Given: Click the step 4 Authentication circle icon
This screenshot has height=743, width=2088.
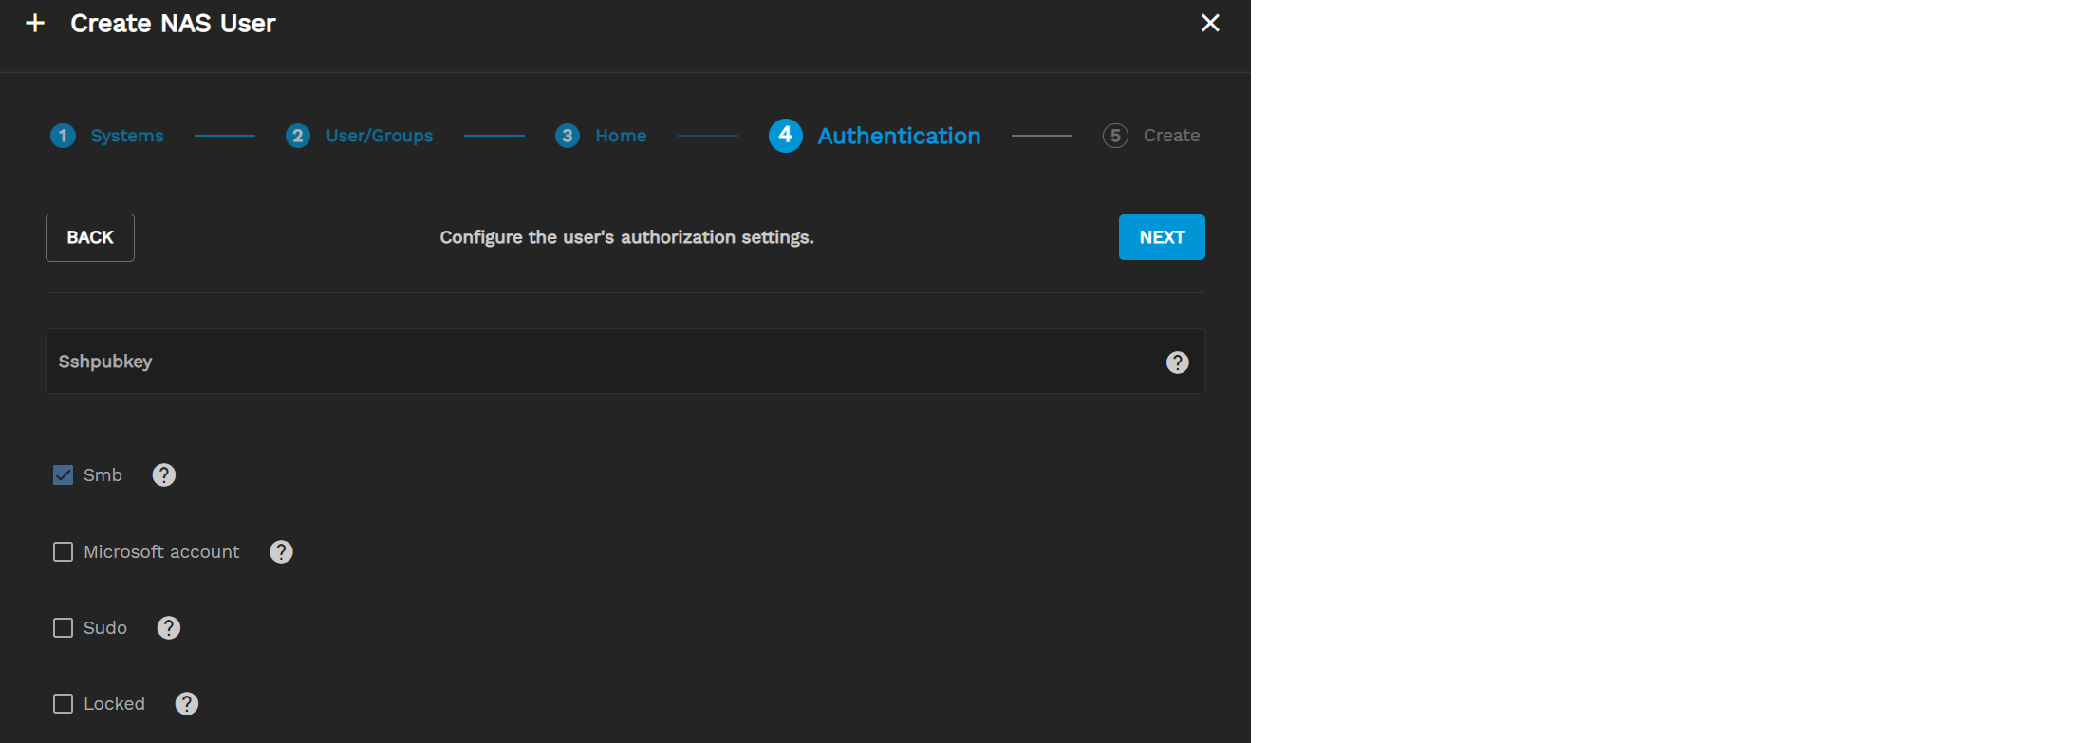Looking at the screenshot, I should [785, 136].
